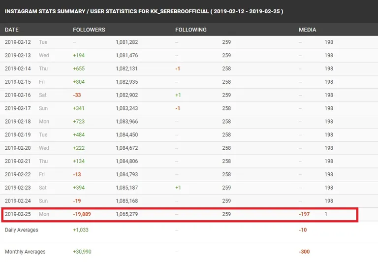
Task: Click follower total 1,084,793
Action: [x=127, y=174]
